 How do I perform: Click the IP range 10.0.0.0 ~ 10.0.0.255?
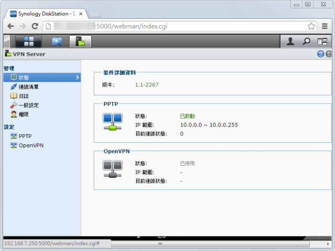coord(209,125)
